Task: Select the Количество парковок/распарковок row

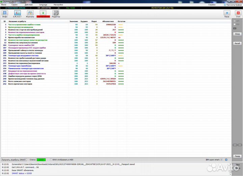Action: coord(64,63)
